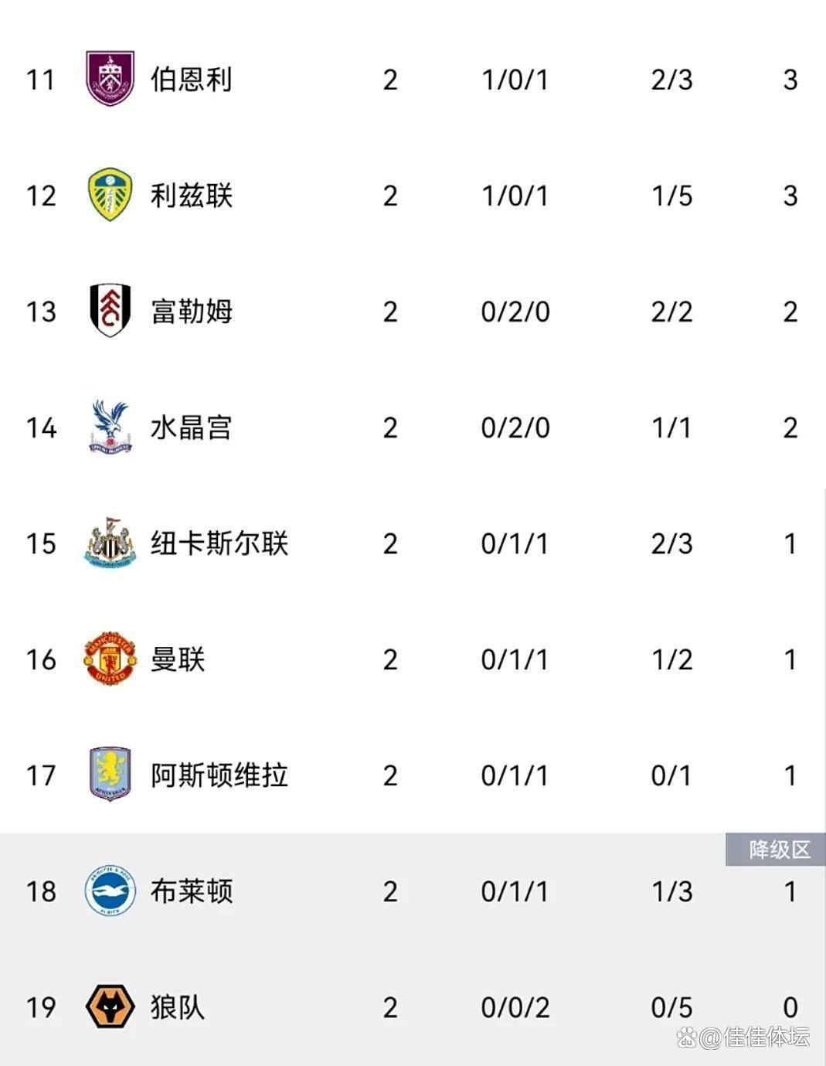The image size is (826, 1066).
Task: Open team name 利兹联
Action: [x=192, y=196]
